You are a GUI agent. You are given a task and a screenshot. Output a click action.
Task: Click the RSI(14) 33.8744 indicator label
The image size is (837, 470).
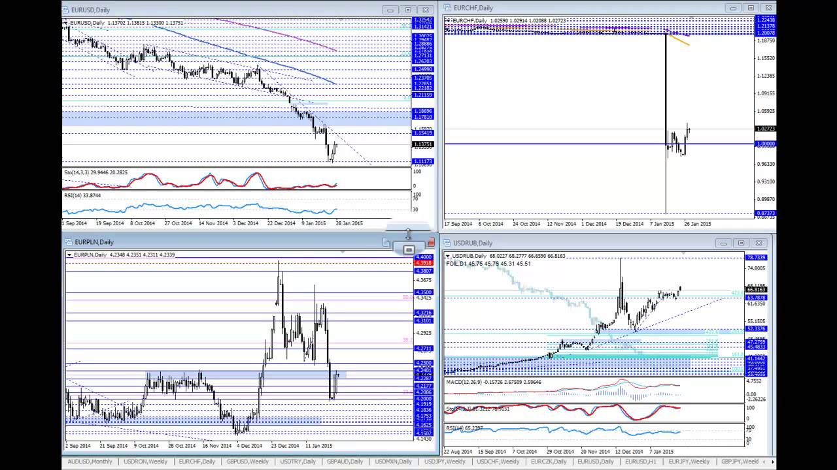(82, 195)
